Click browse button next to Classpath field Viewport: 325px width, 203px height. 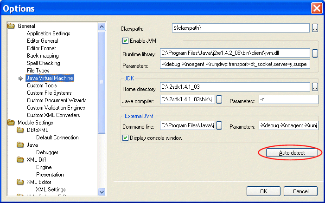tap(315, 28)
